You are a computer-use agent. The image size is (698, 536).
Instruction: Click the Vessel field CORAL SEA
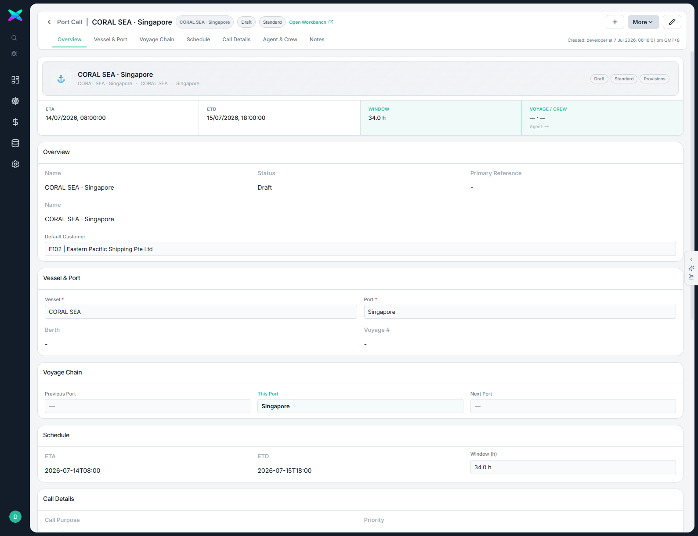point(201,312)
